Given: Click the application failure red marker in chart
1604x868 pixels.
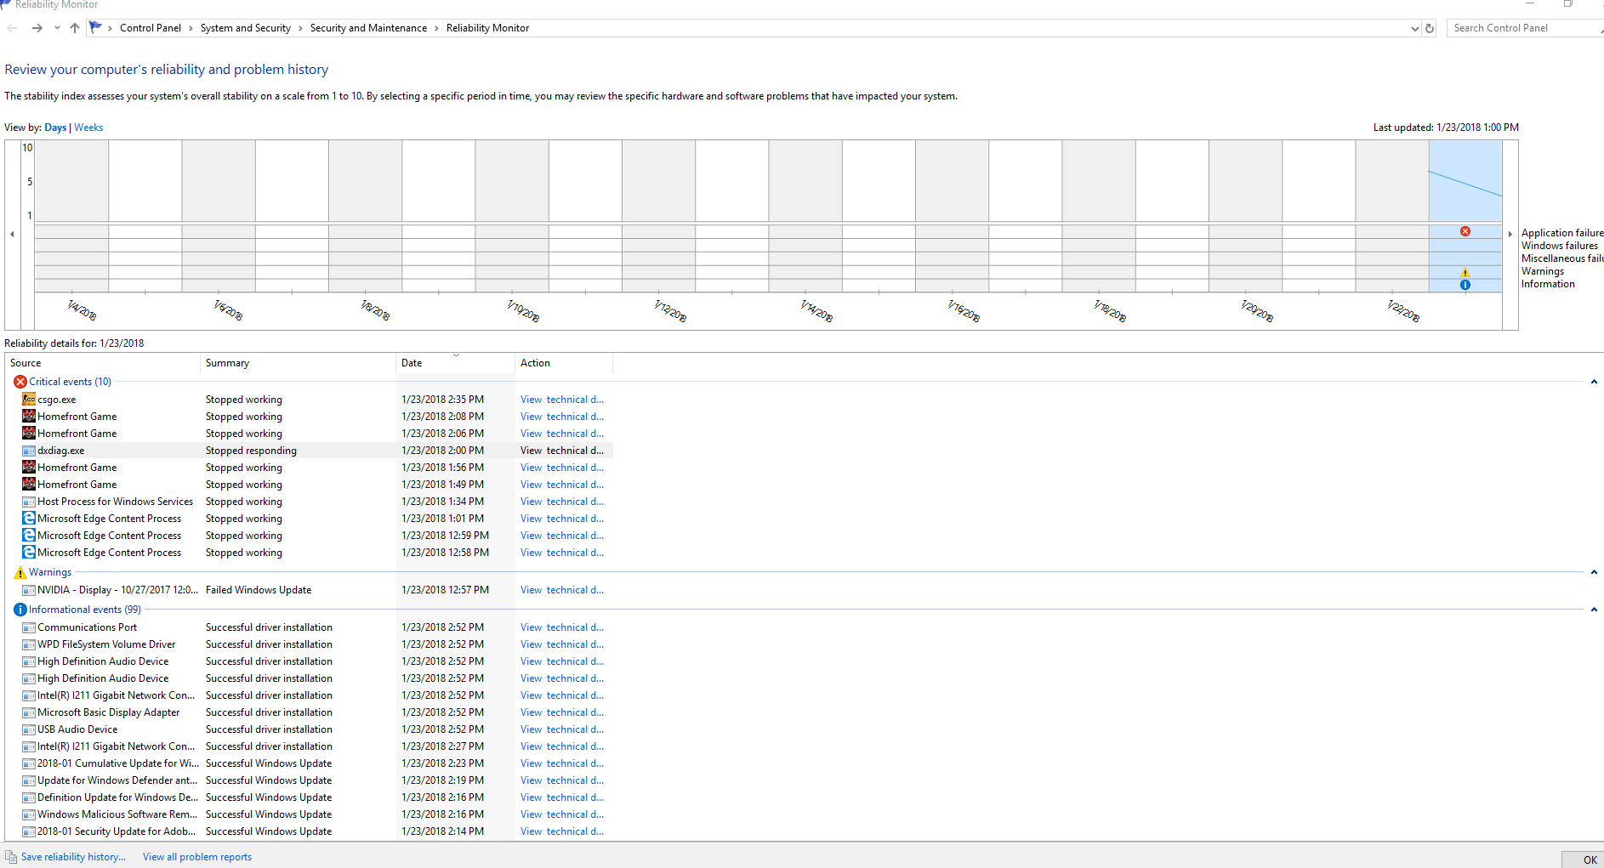Looking at the screenshot, I should (x=1465, y=231).
